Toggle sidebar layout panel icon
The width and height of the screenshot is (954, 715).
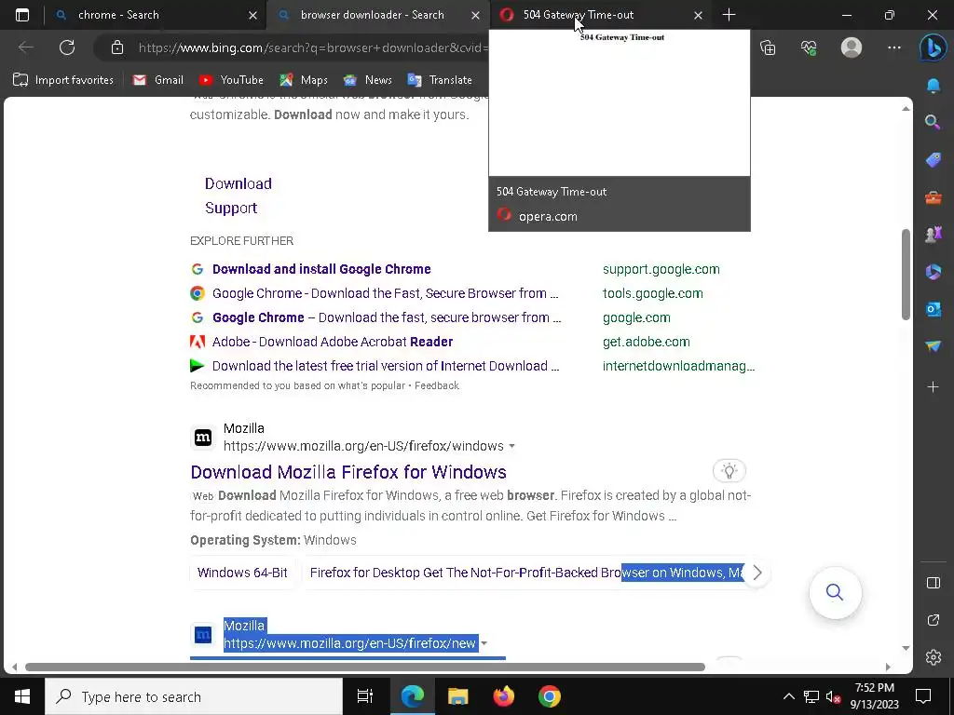point(934,583)
